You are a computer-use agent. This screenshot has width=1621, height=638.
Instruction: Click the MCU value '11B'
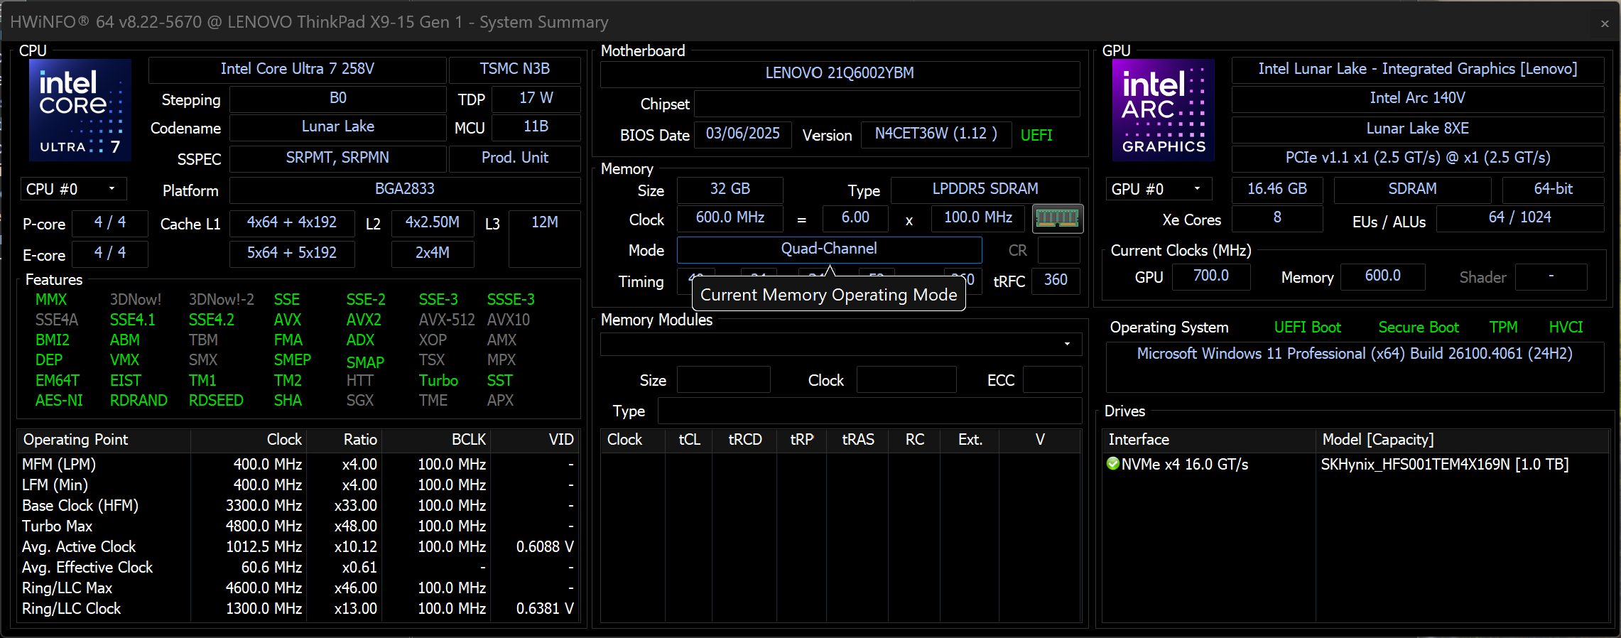coord(536,126)
